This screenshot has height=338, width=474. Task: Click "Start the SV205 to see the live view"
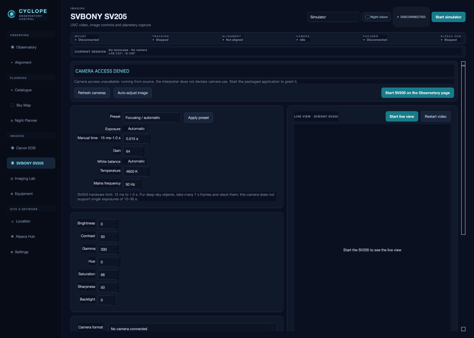(372, 250)
